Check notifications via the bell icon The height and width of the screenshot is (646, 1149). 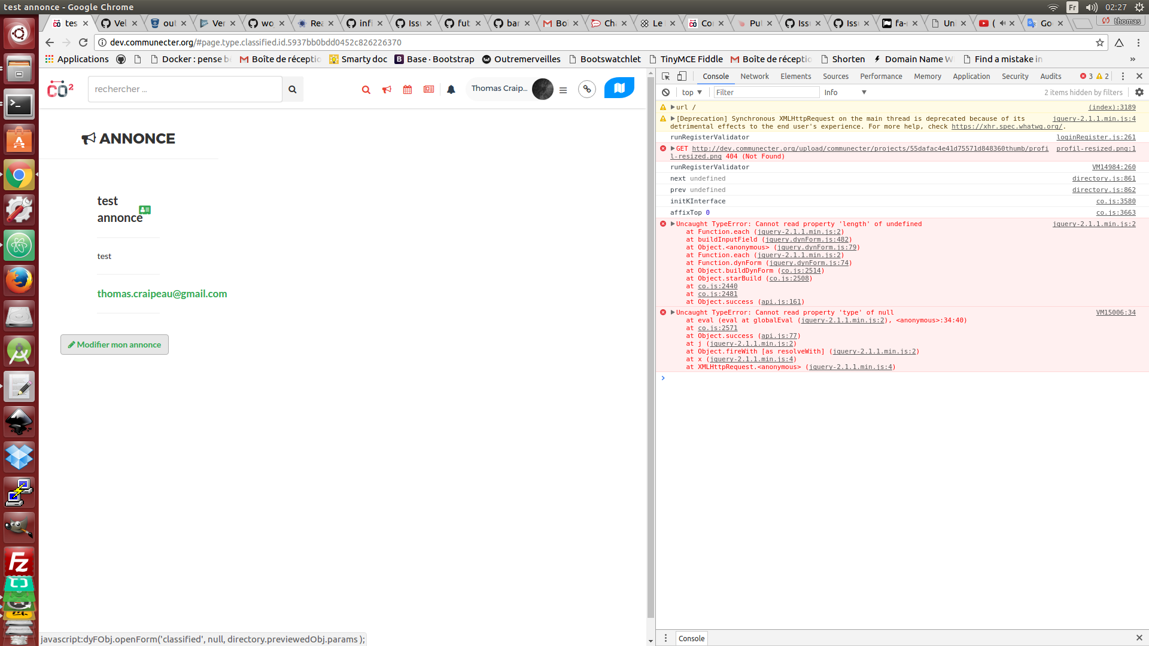click(451, 89)
